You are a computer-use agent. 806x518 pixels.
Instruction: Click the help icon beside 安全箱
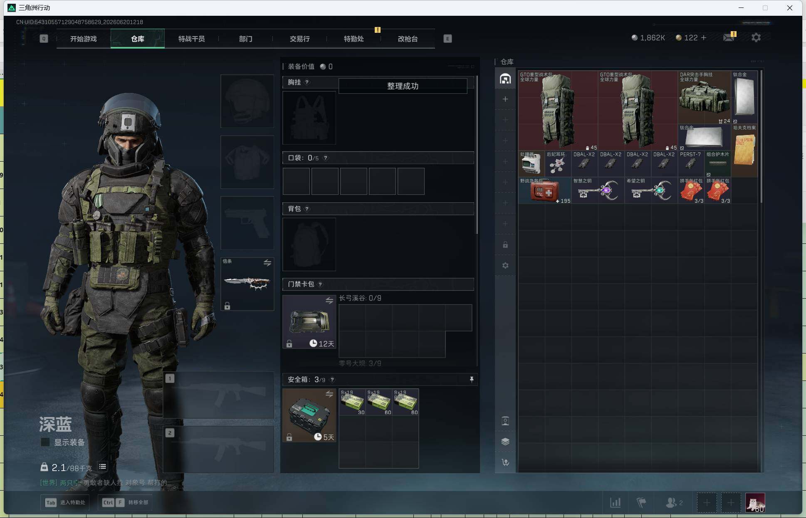click(x=332, y=379)
